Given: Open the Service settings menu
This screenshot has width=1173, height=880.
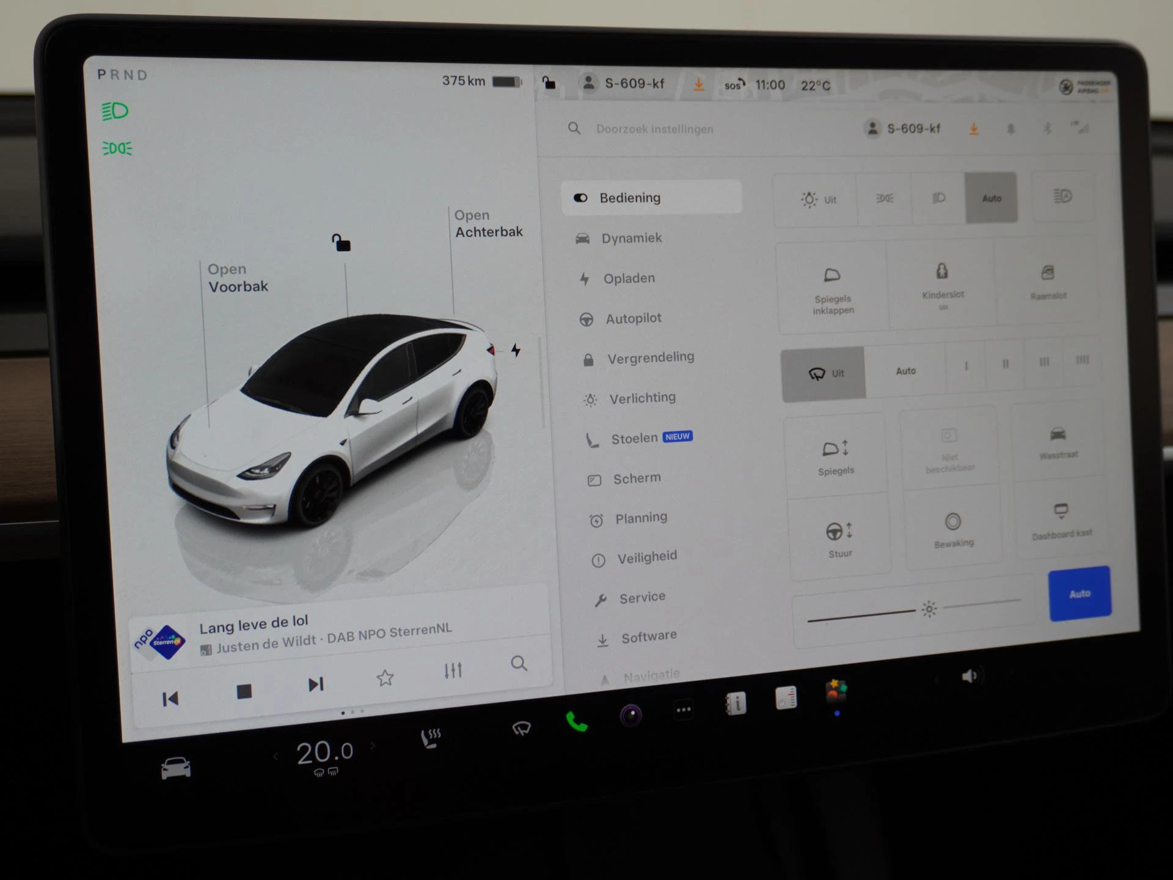Looking at the screenshot, I should click(630, 598).
